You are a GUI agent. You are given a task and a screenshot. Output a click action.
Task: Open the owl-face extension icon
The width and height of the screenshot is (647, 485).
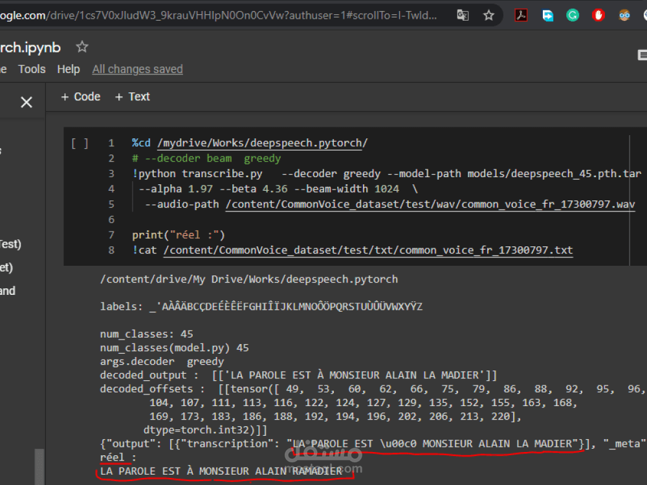pos(624,16)
